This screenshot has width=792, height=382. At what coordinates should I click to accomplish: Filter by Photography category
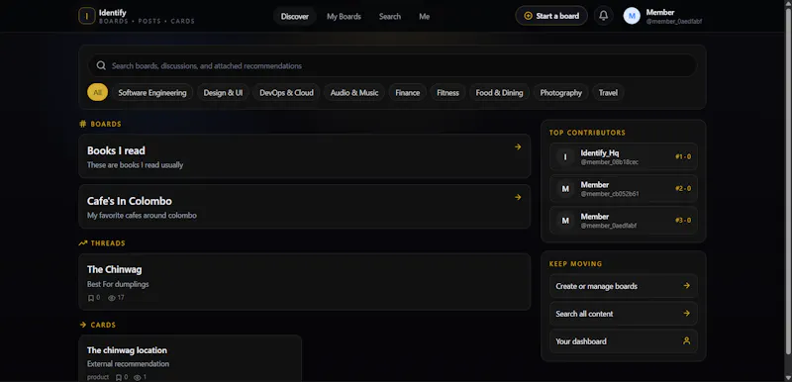click(x=560, y=92)
